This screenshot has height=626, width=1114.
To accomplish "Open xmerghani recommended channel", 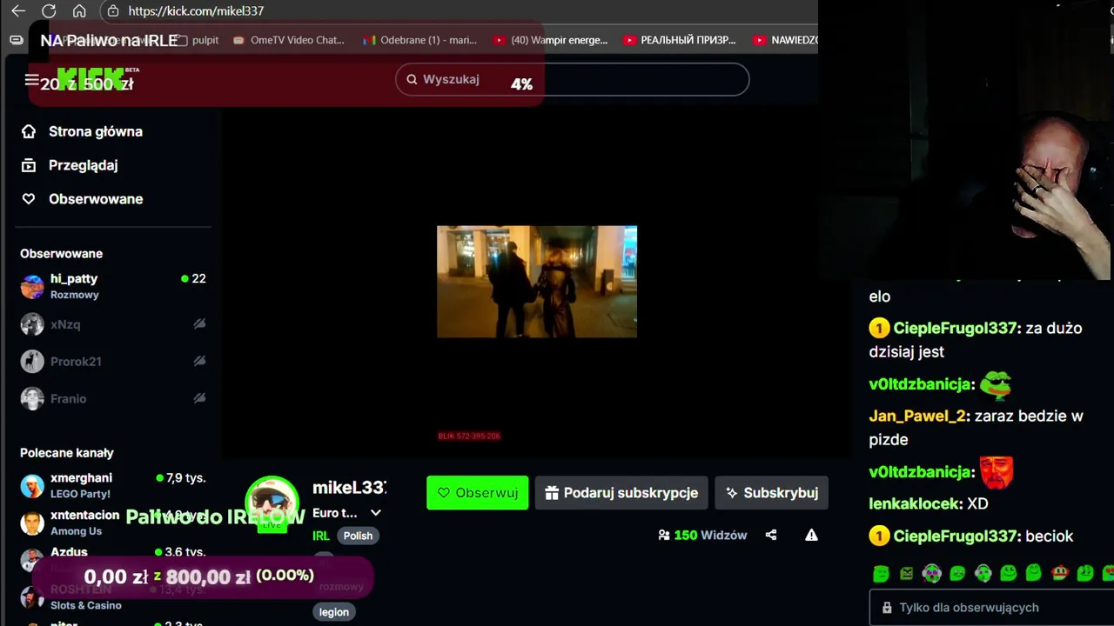I will pos(113,485).
